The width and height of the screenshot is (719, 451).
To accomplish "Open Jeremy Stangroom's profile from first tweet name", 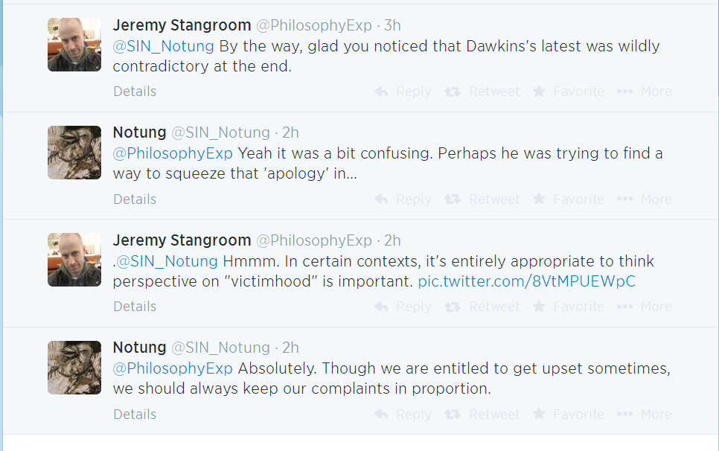I will (182, 25).
